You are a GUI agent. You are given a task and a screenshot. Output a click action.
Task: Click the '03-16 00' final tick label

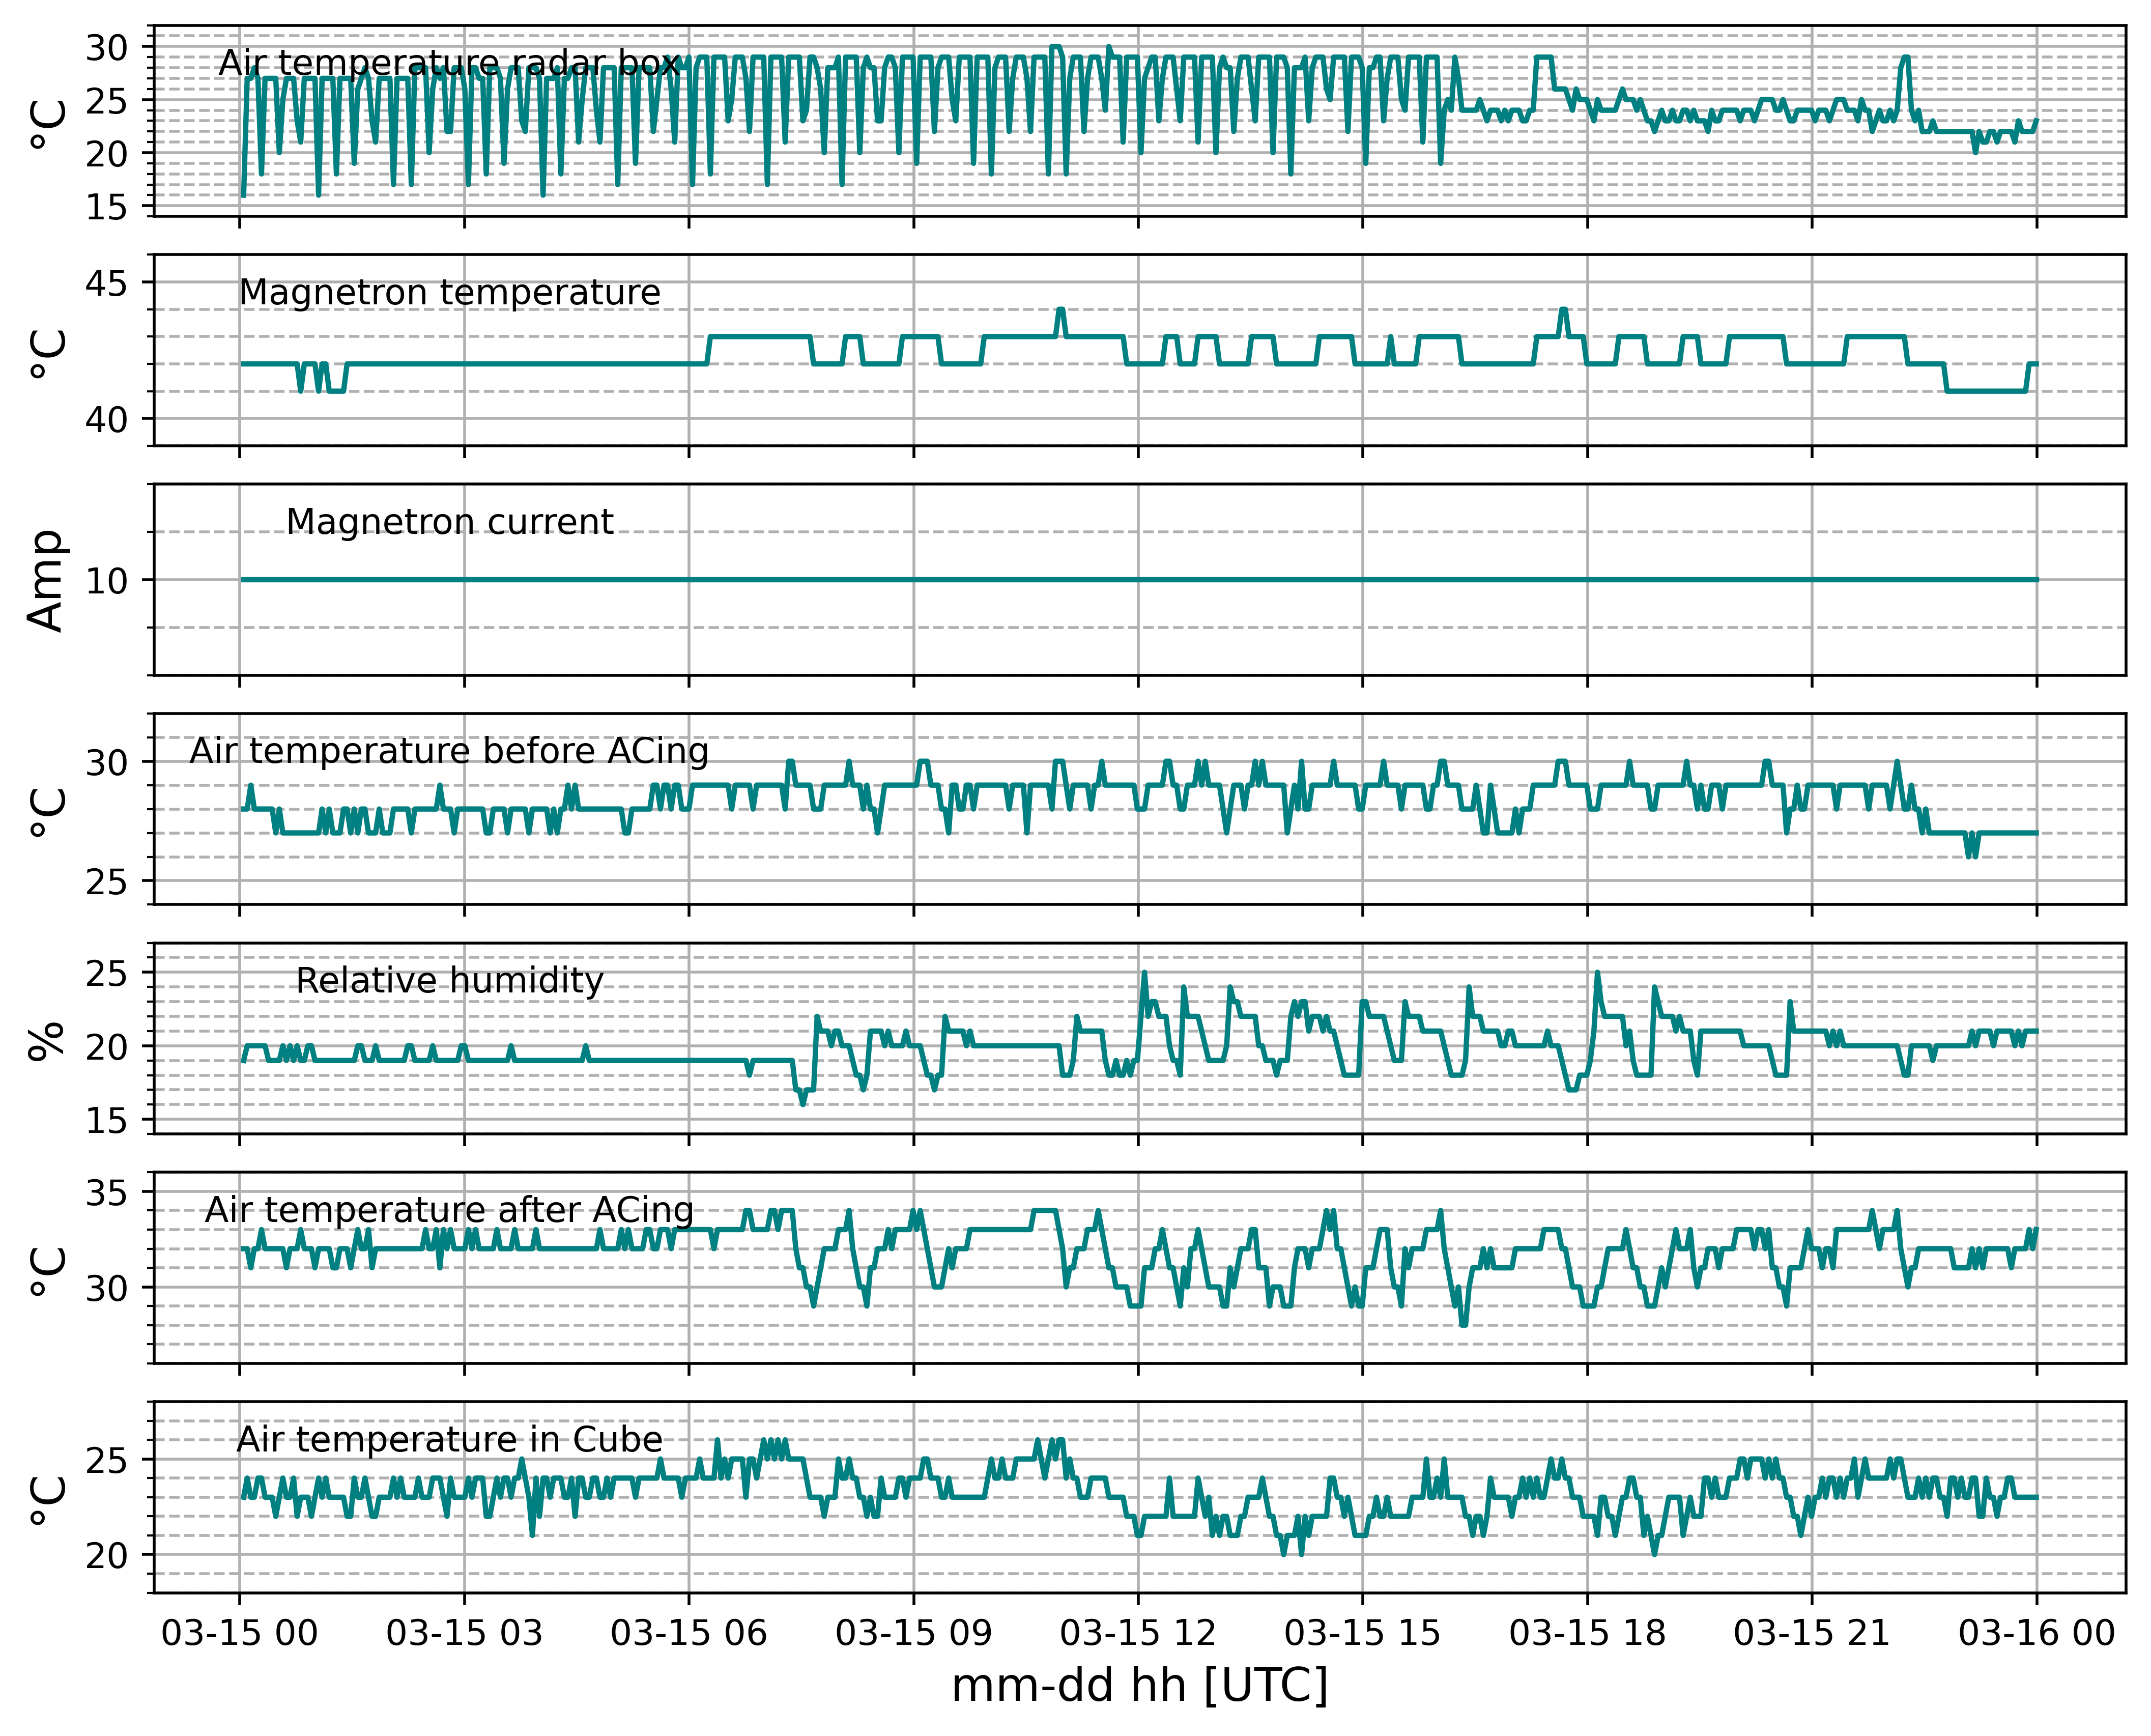pos(2037,1633)
